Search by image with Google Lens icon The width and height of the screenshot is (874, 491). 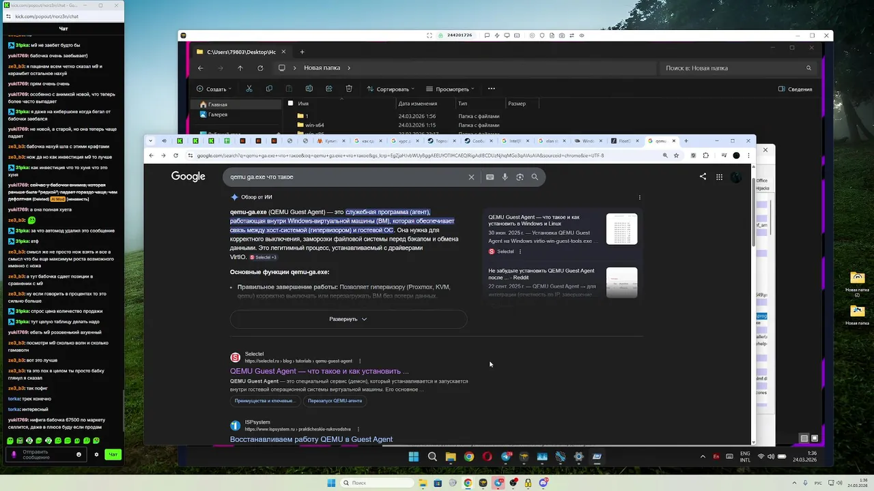(520, 177)
